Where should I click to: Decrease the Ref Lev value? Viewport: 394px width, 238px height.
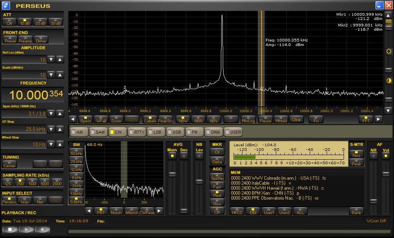click(51, 59)
